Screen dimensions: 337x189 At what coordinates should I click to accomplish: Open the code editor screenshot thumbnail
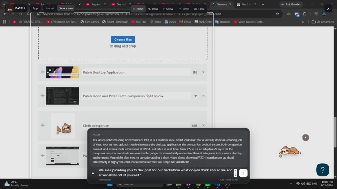tap(63, 96)
